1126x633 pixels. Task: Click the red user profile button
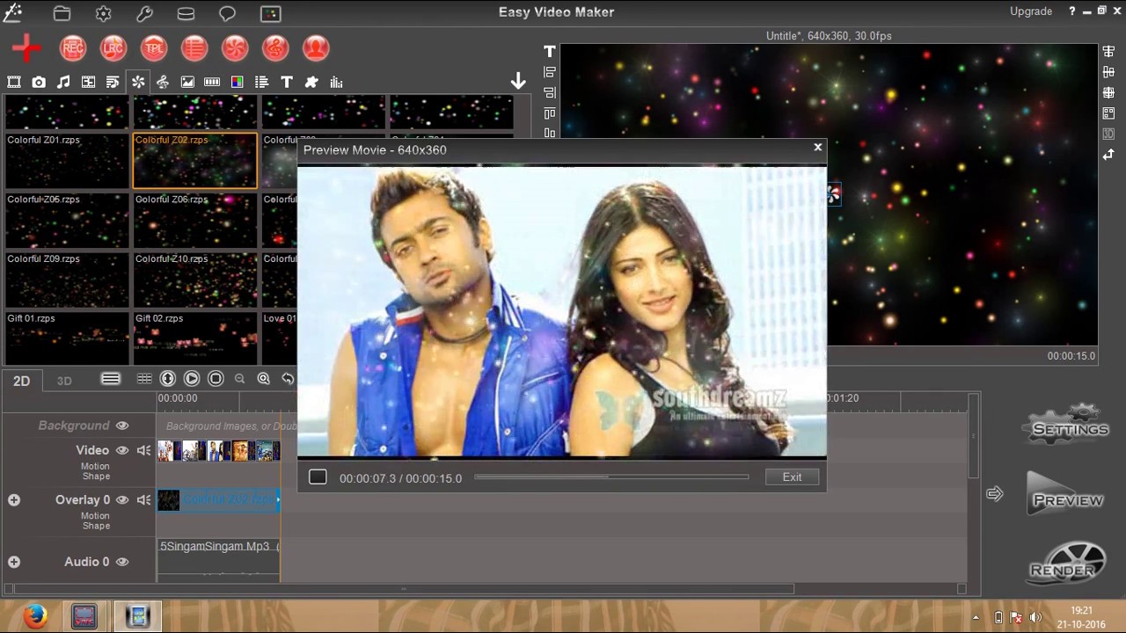[x=316, y=48]
